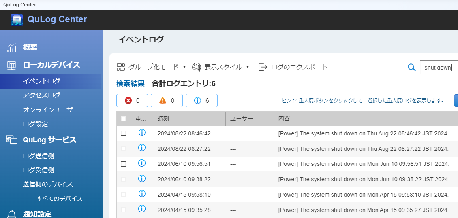Filter by information severity button showing 6

(x=201, y=101)
